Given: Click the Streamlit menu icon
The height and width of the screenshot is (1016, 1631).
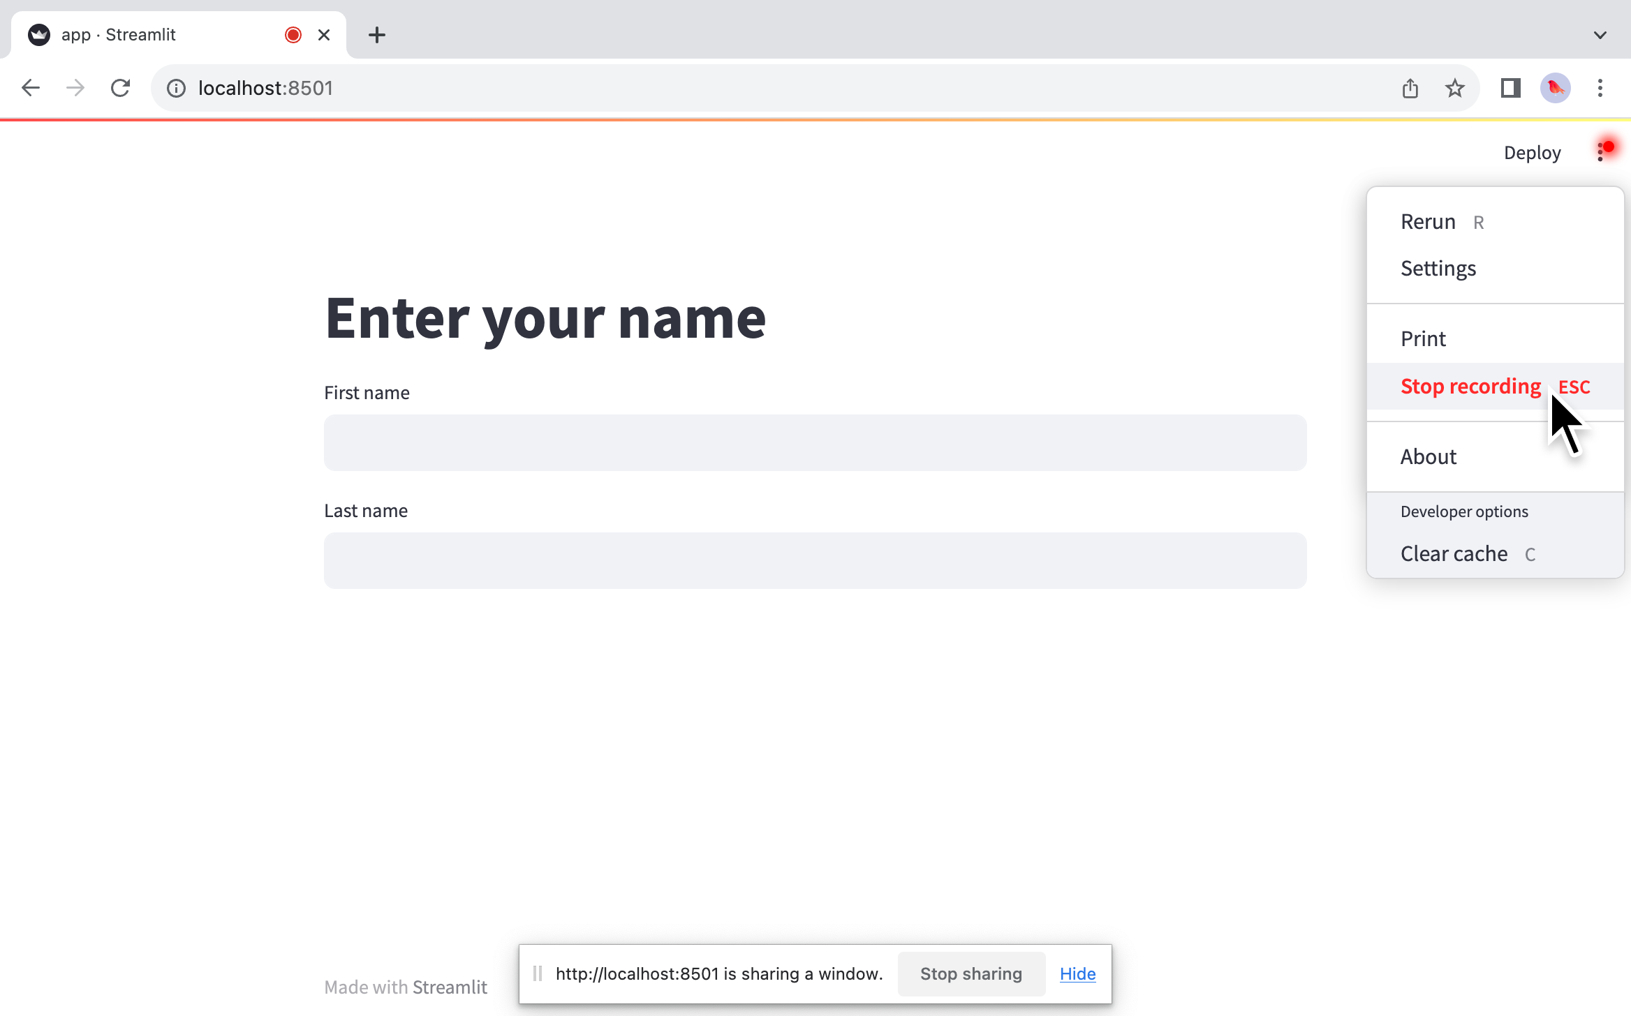Looking at the screenshot, I should pyautogui.click(x=1604, y=152).
